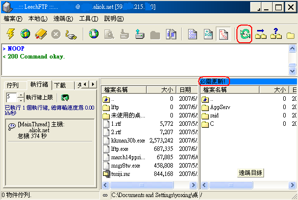This screenshot has width=298, height=200.
Task: Open the bookmarks book icon
Action: tap(40, 34)
